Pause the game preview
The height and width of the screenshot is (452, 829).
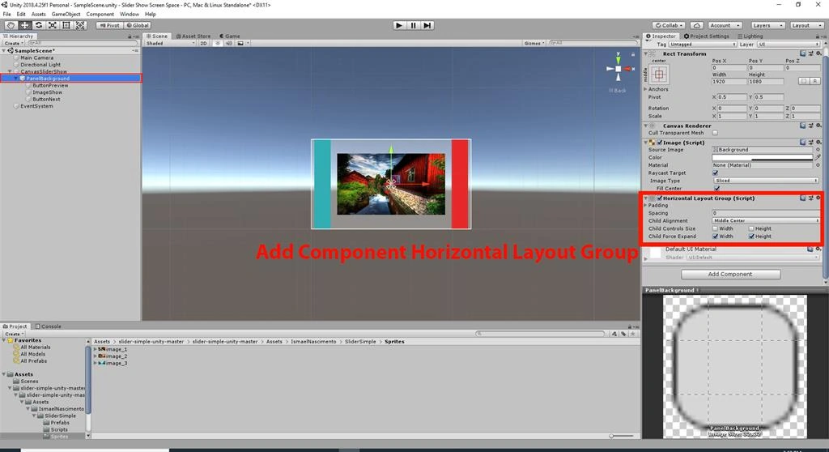[414, 25]
